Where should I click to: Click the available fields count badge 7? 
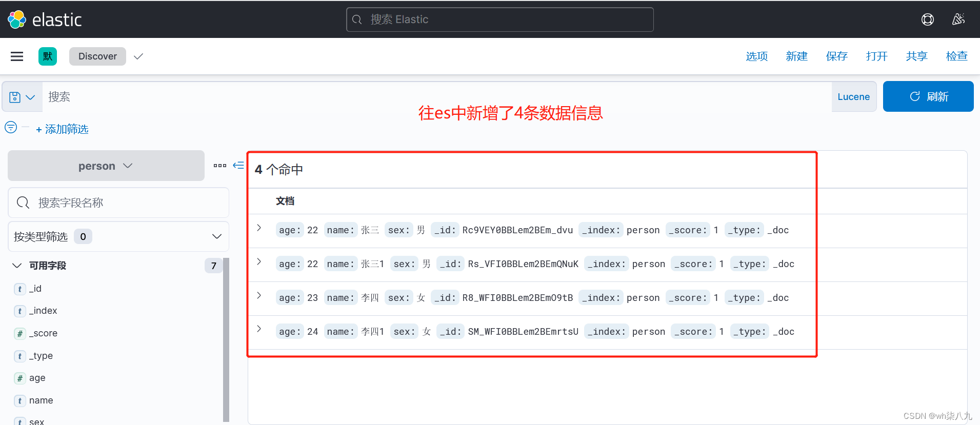[x=213, y=266]
